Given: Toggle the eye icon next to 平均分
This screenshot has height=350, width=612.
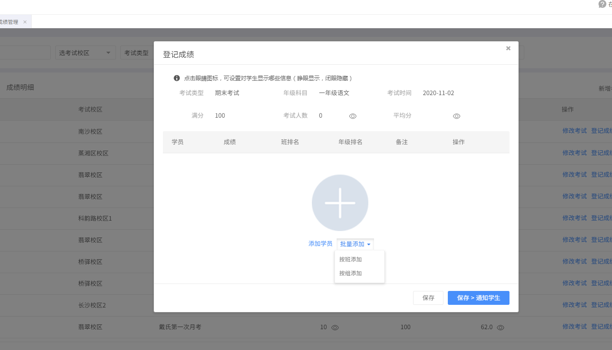Looking at the screenshot, I should coord(457,116).
